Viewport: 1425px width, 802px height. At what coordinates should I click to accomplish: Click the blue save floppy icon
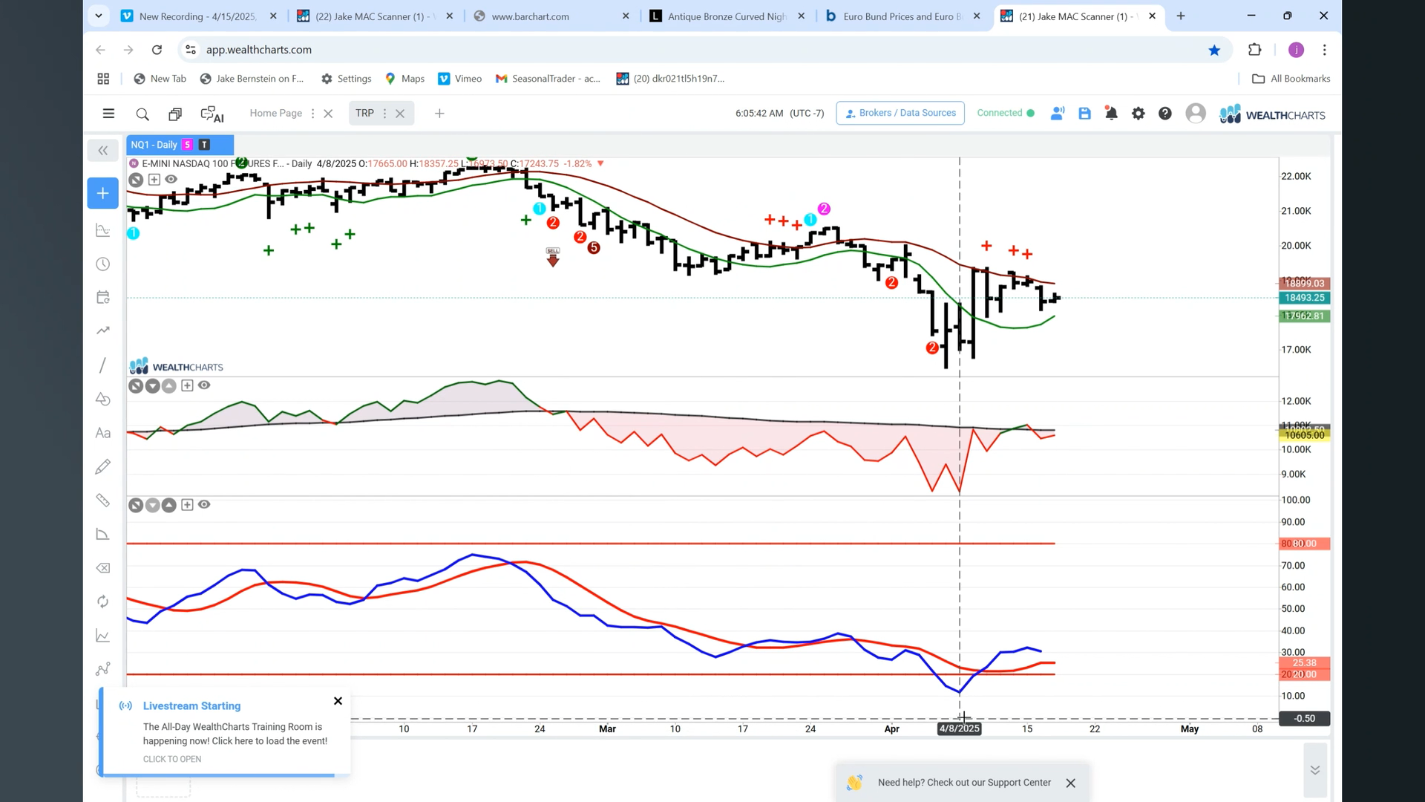pos(1084,114)
